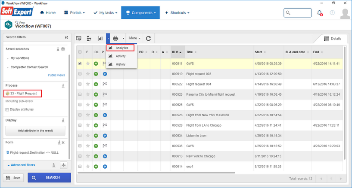Clear the Display filter broom icon
The image size is (352, 188).
pos(63,120)
